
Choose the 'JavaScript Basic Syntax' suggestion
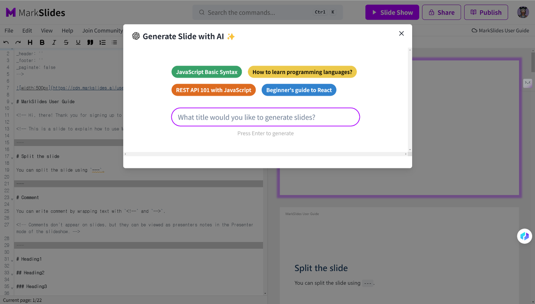[206, 72]
